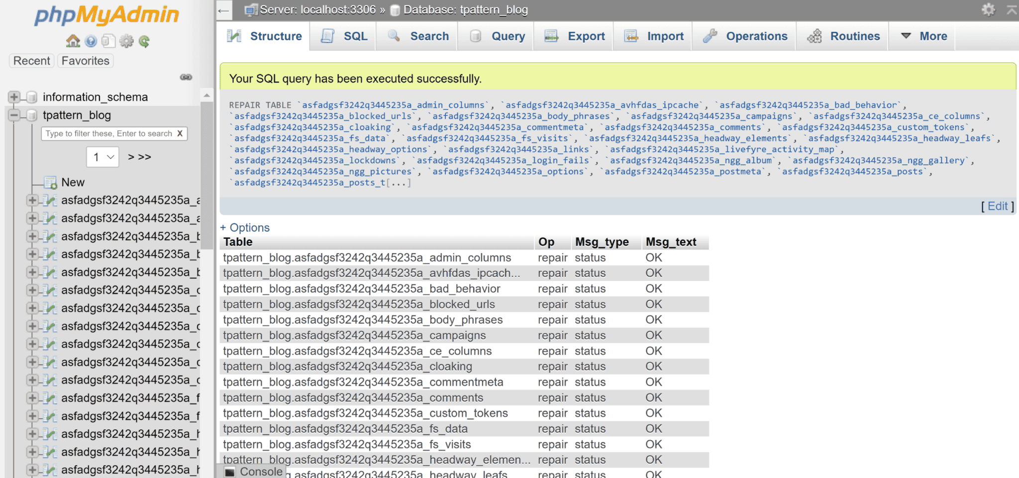Go to next page with the > link

click(131, 157)
